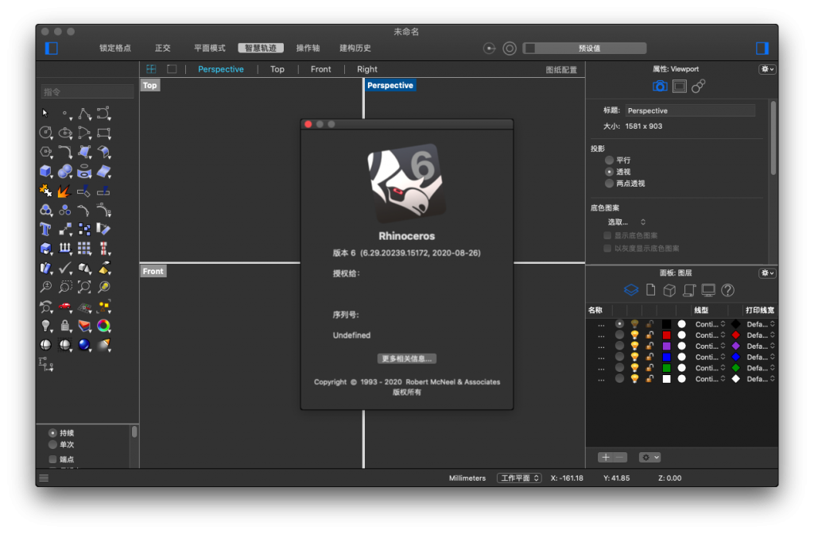Open the Help question mark panel

(728, 290)
